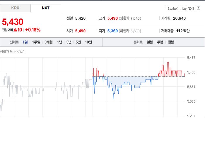Click the 봉차트 label
The image size is (205, 144).
pos(138,42)
